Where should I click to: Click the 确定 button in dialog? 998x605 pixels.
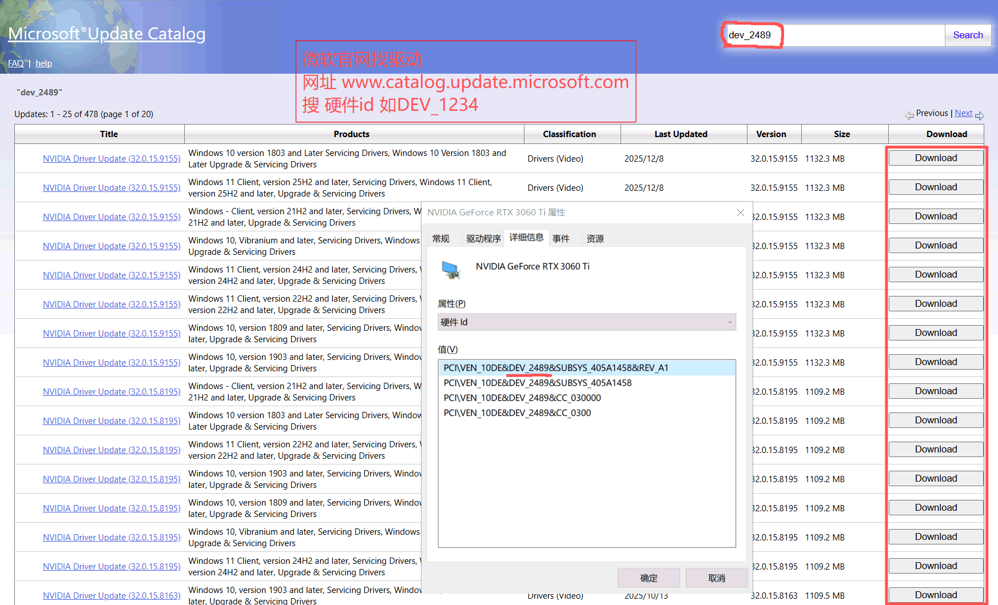[x=649, y=578]
